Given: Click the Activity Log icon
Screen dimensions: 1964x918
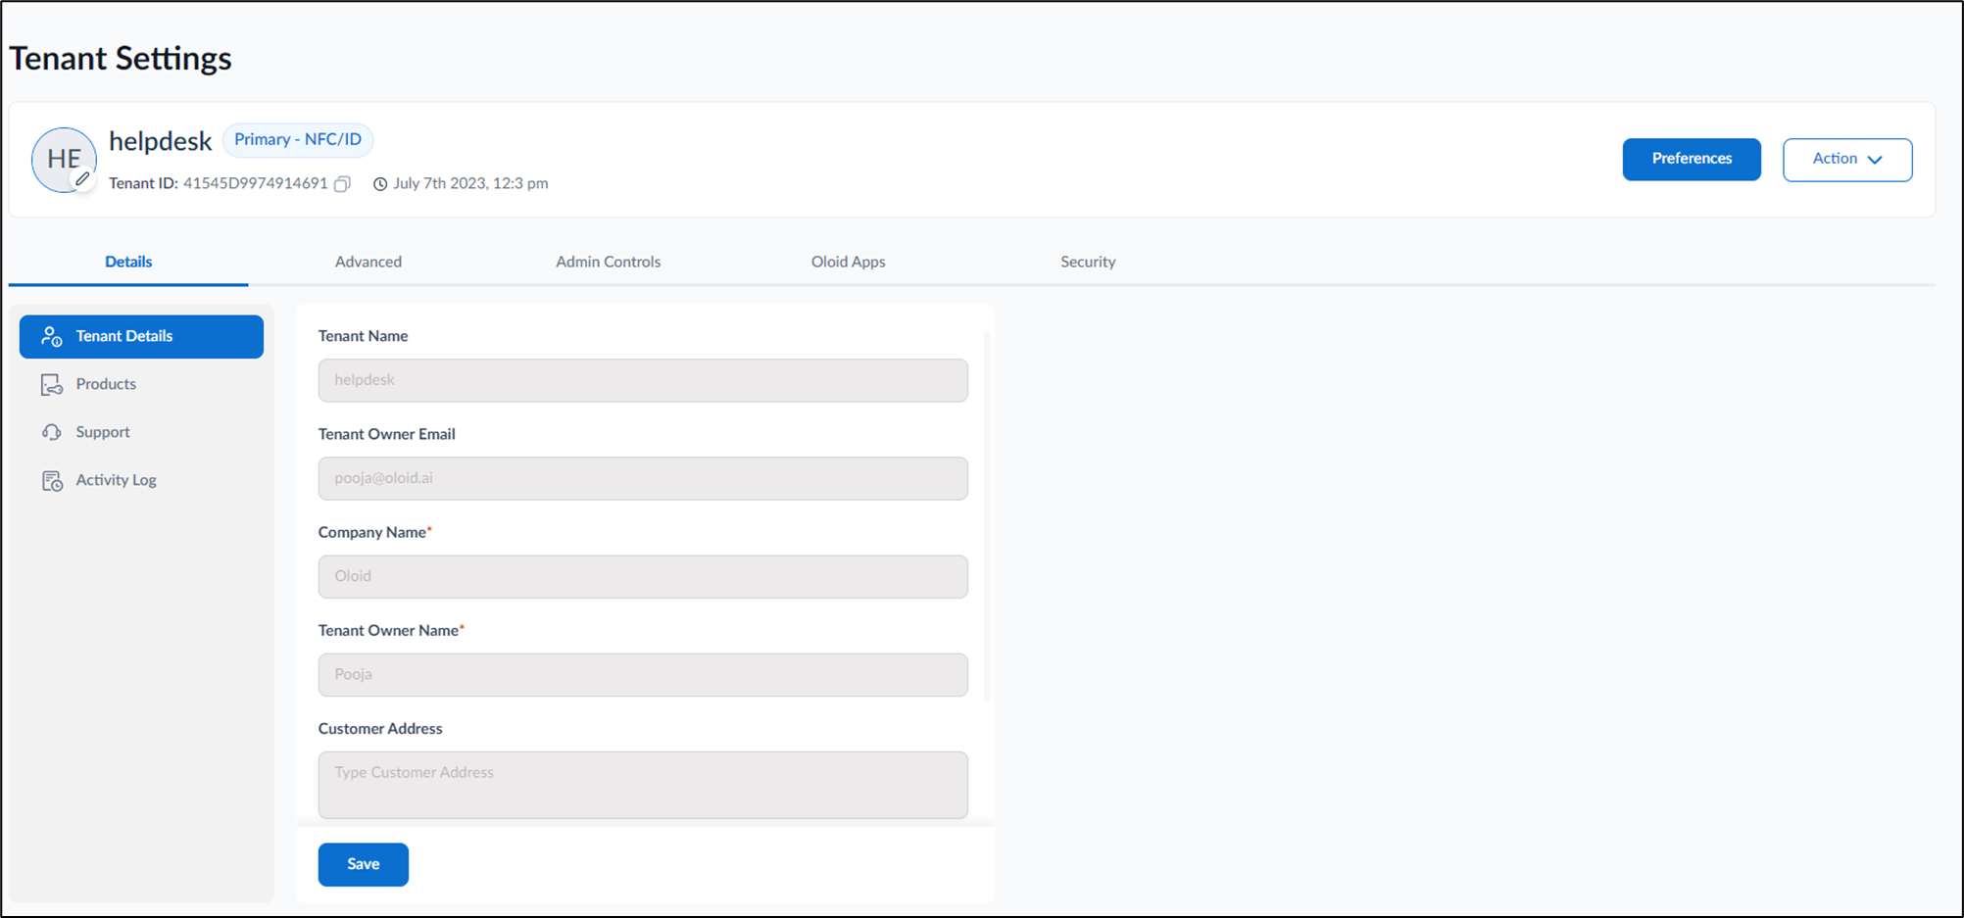Looking at the screenshot, I should (x=52, y=480).
